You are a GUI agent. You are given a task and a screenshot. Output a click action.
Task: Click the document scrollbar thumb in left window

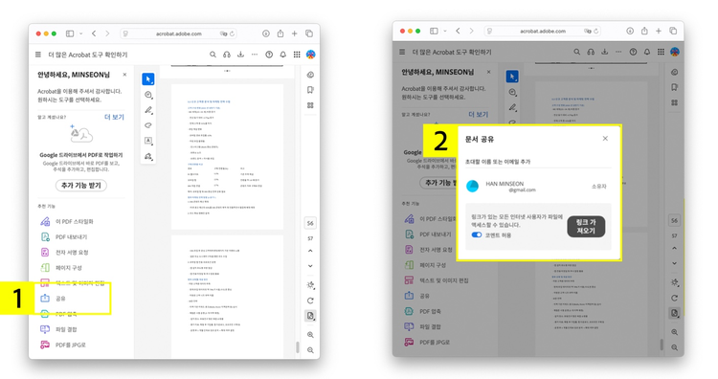pos(297,347)
